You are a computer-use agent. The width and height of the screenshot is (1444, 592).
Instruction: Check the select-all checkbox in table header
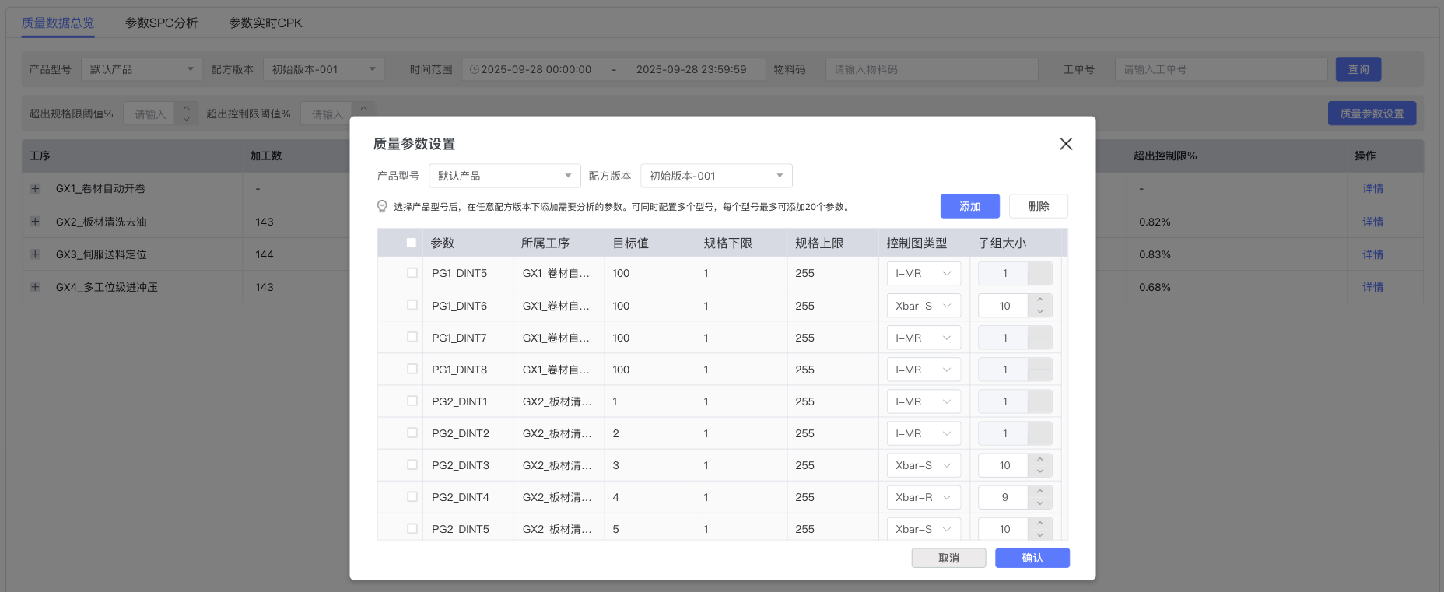click(412, 243)
